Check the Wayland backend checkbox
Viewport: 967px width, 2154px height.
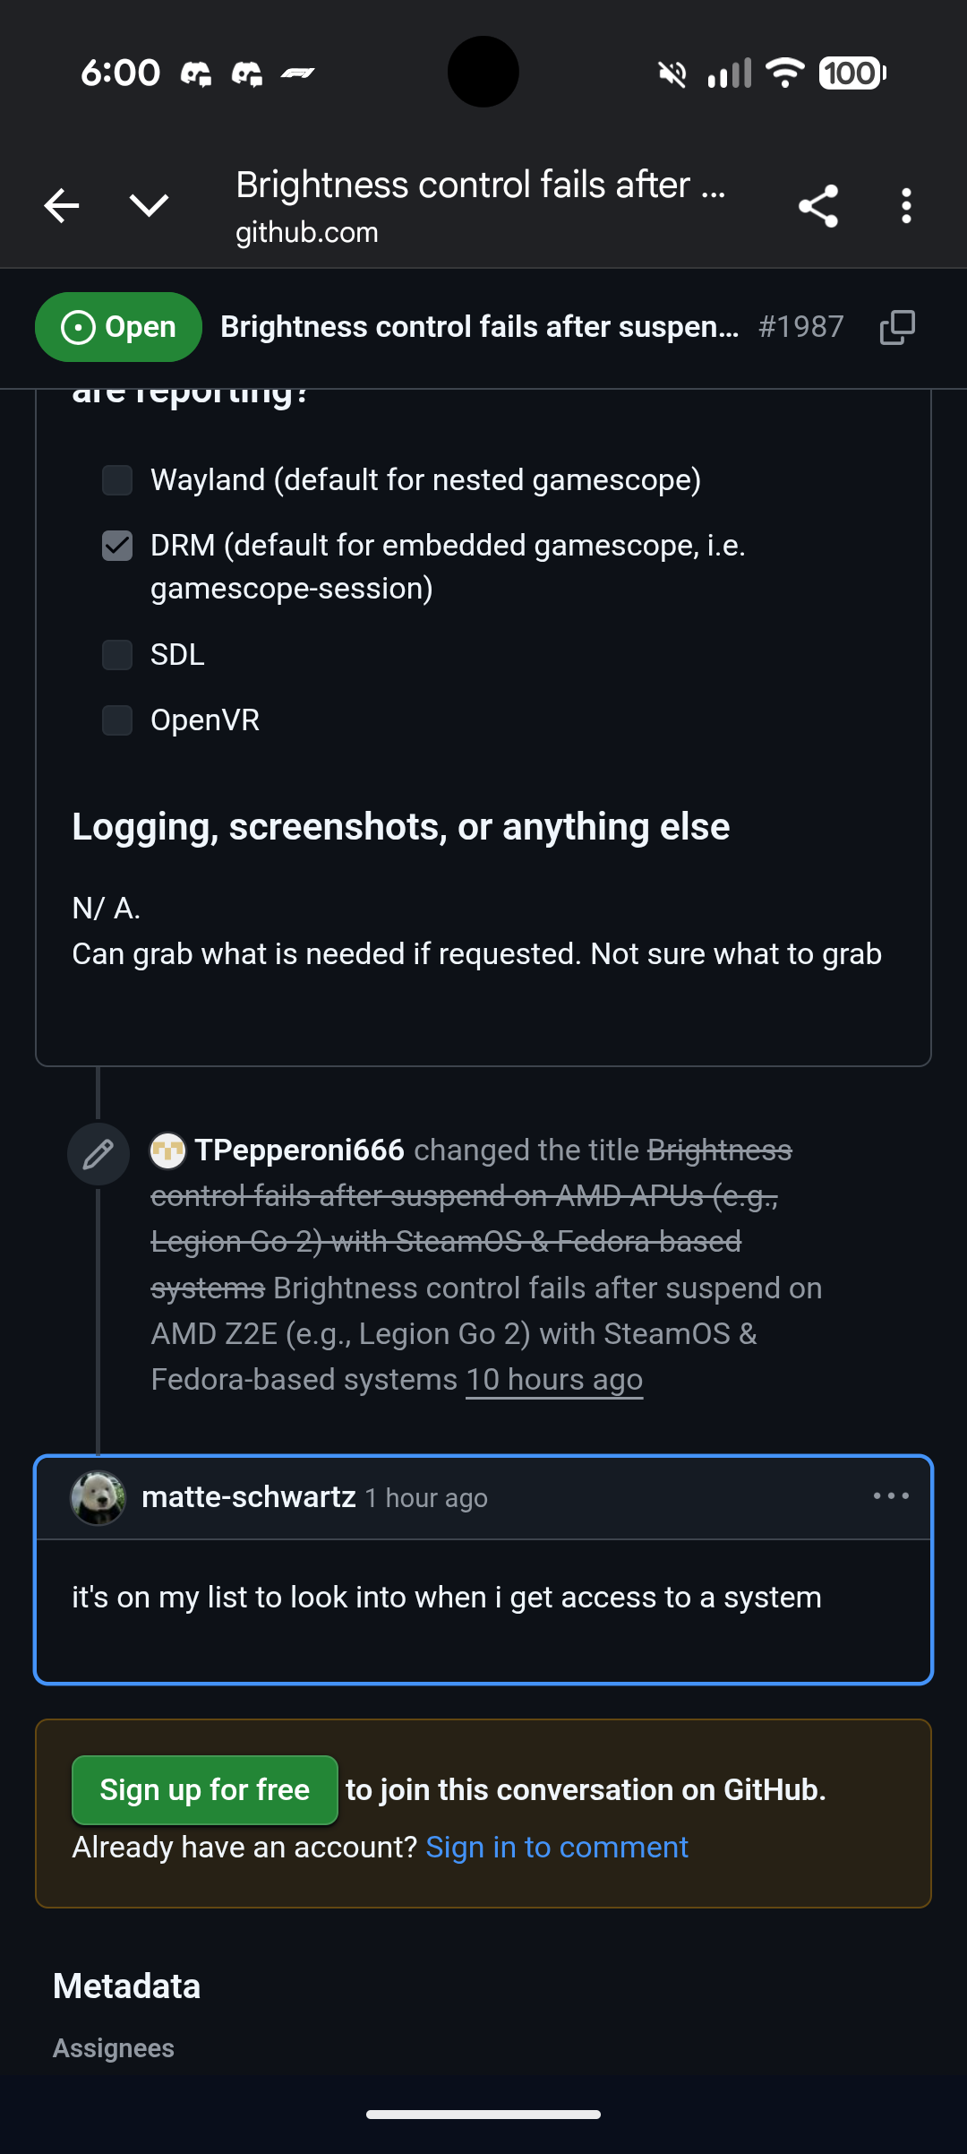117,480
